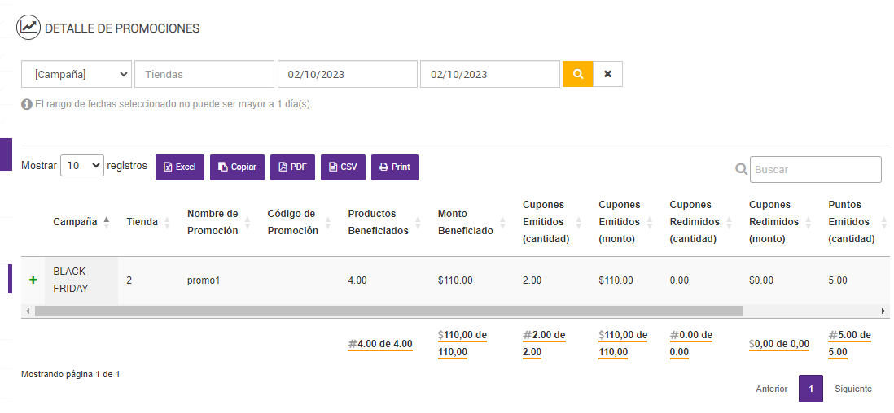Viewport: 894px width, 413px height.
Task: Click the horizontal table scrollbar
Action: pos(388,311)
